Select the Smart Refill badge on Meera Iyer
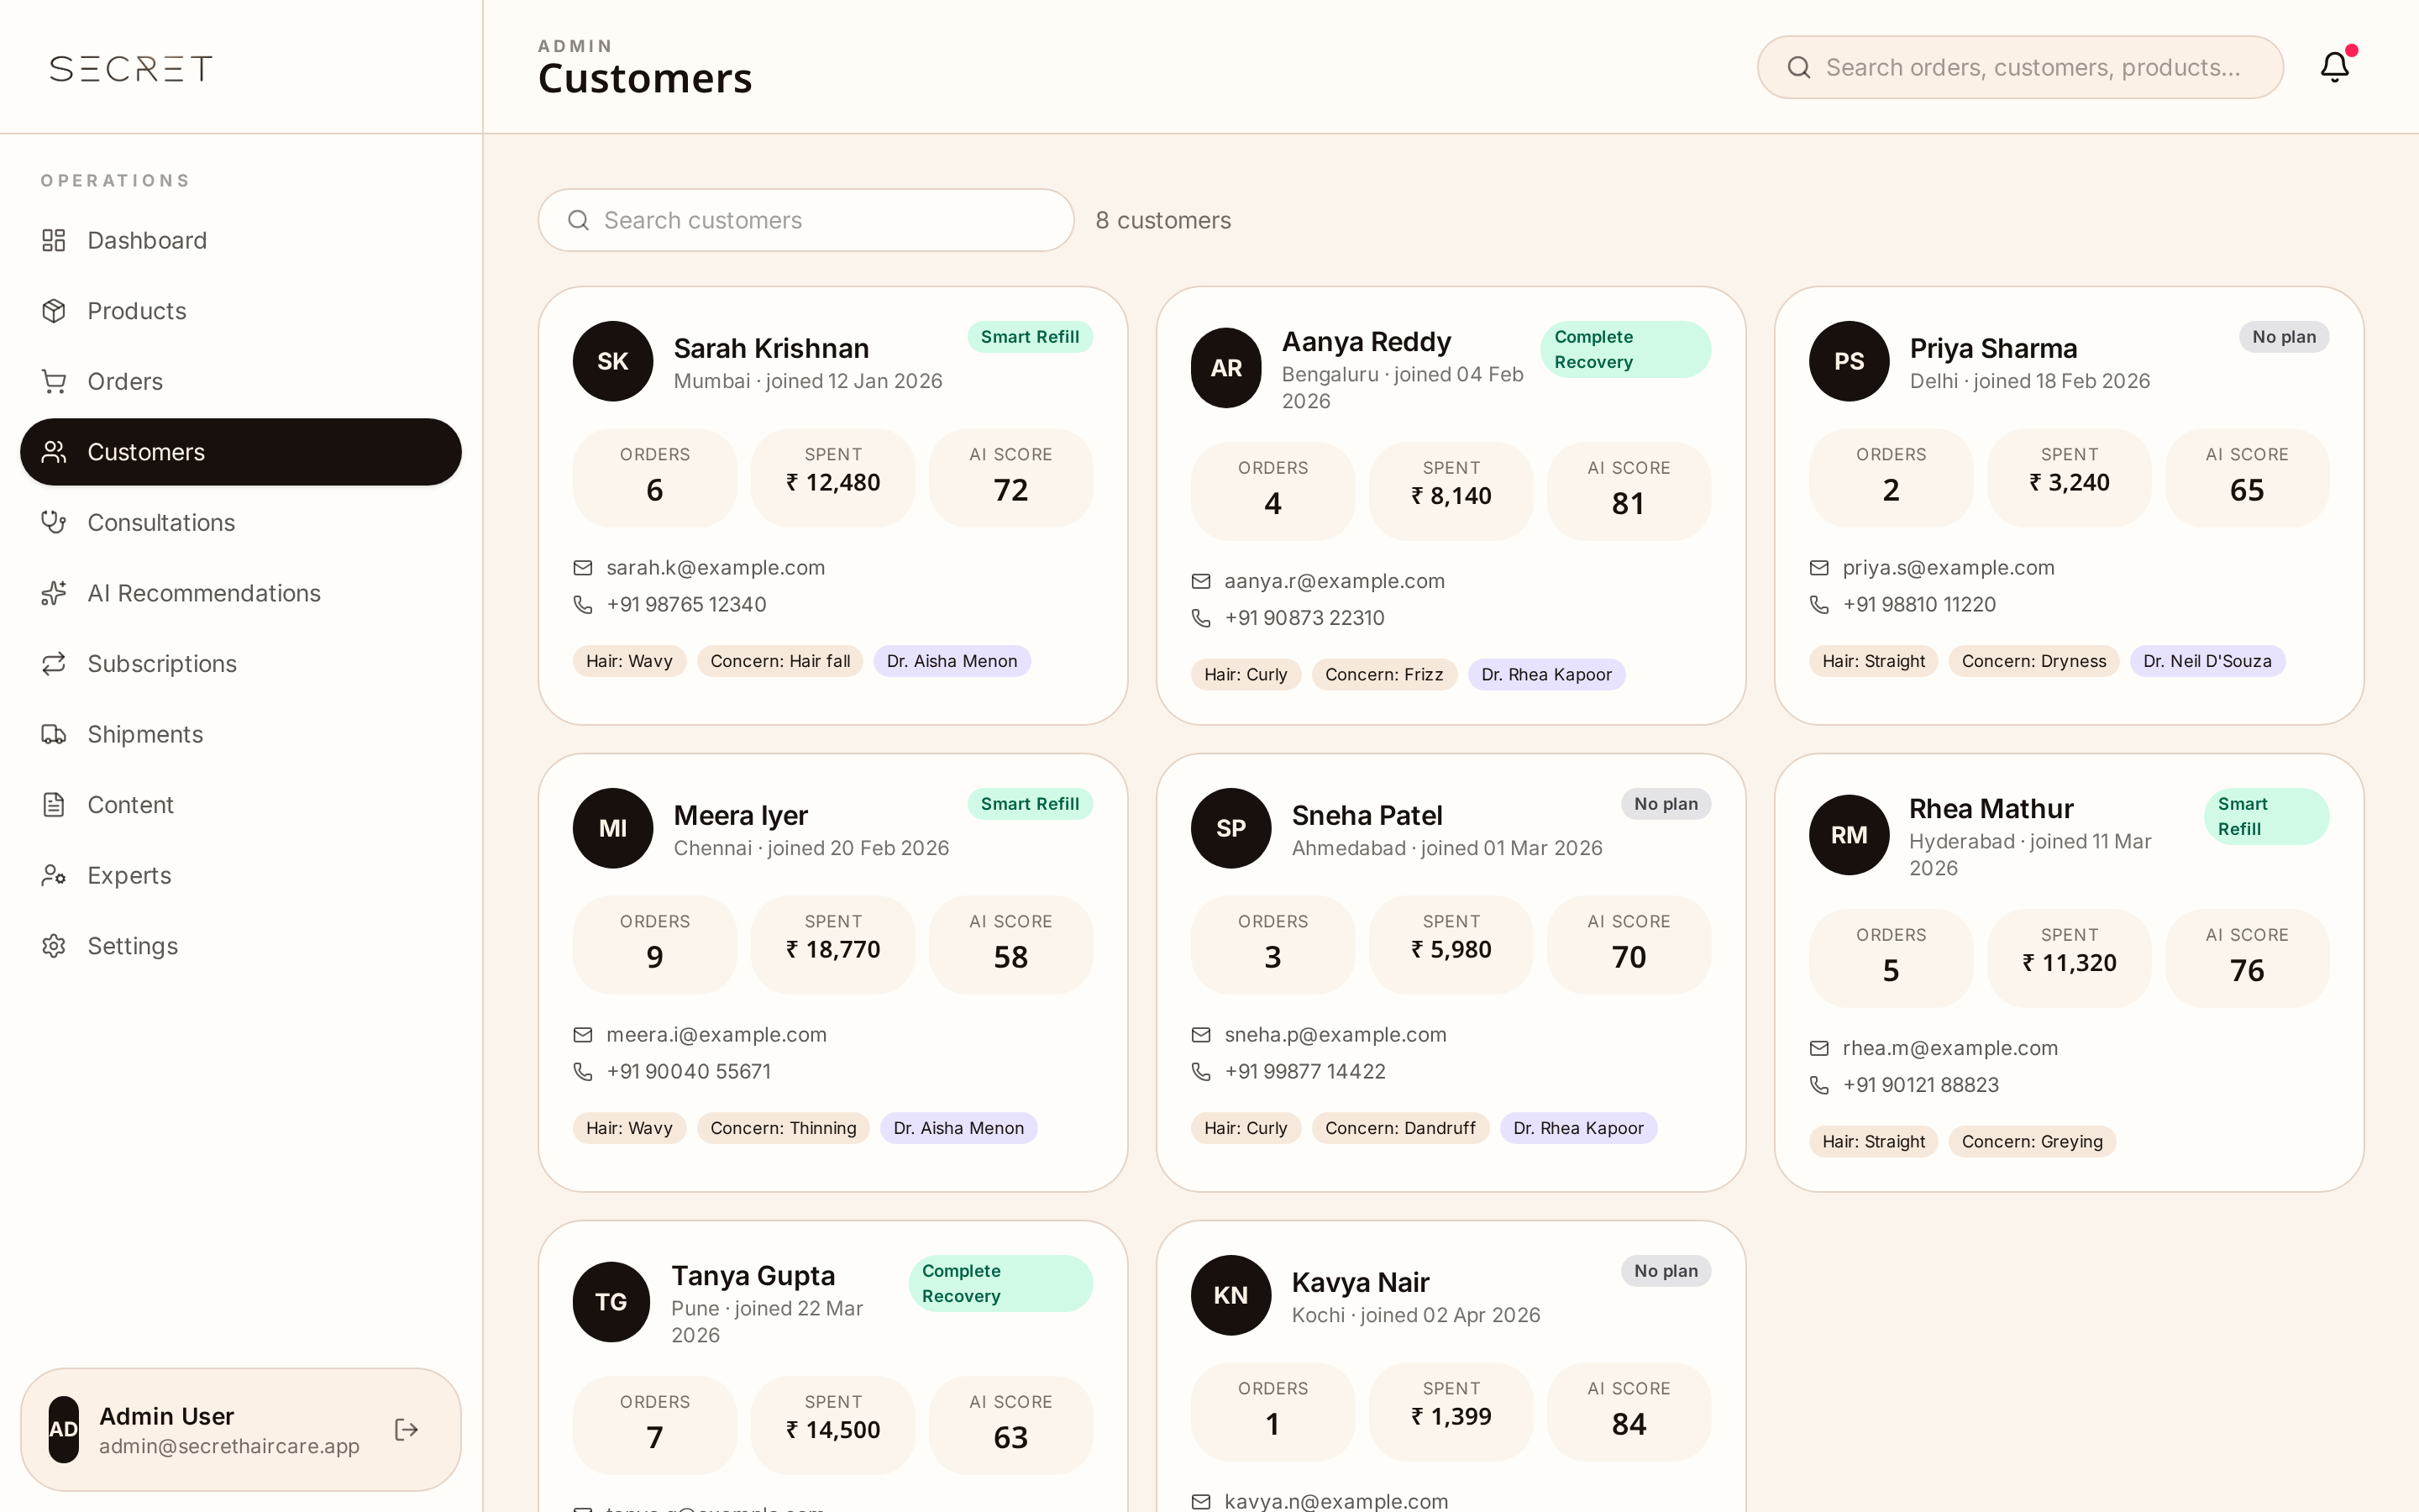Image resolution: width=2419 pixels, height=1512 pixels. coord(1030,804)
